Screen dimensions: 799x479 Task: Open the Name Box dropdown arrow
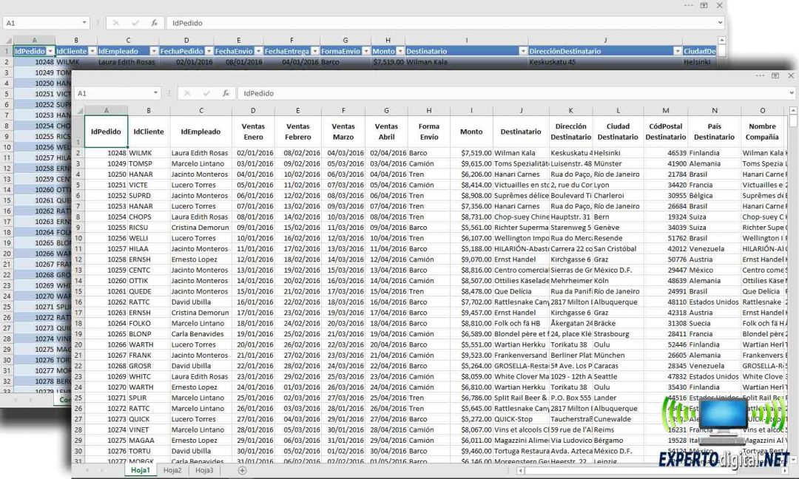coord(155,92)
